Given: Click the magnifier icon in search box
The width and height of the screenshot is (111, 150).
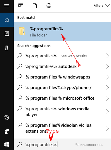Looking at the screenshot, I should (x=20, y=144).
